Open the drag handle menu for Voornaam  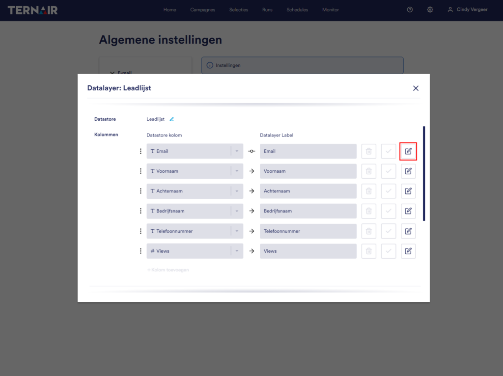pos(140,171)
